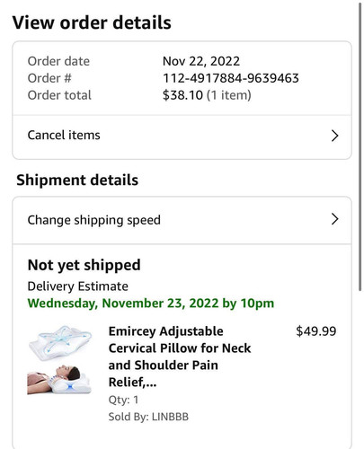Click the Delivery Estimate label
364x449 pixels.
[78, 286]
